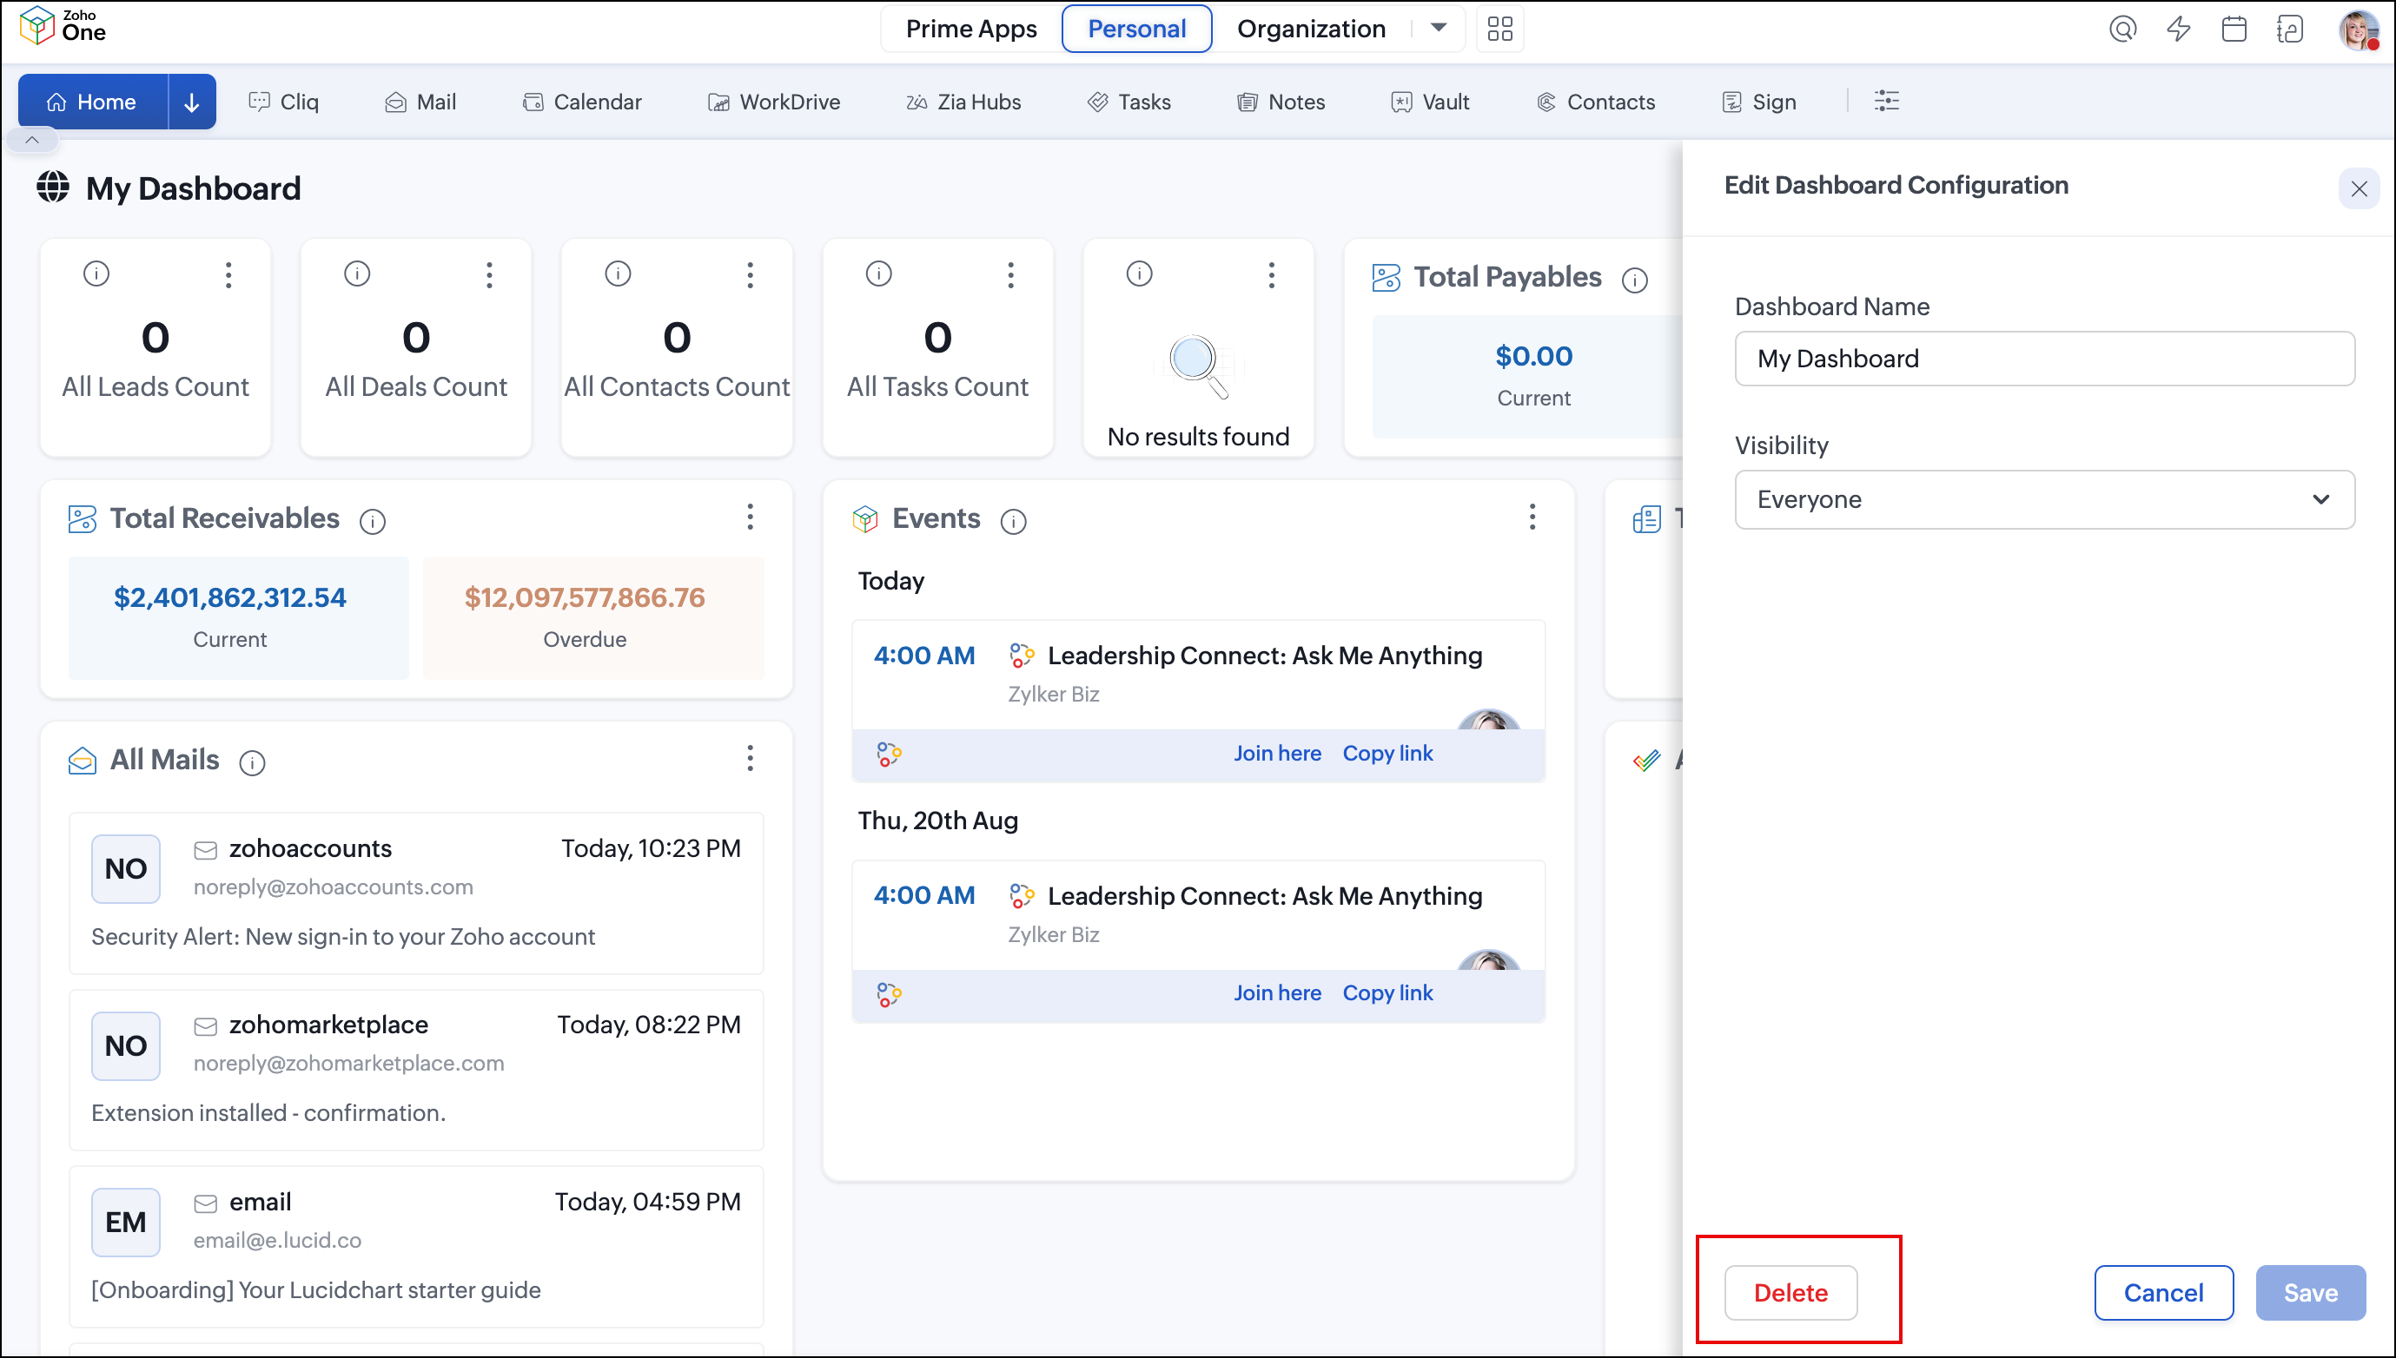
Task: Open the Organization dropdown arrow
Action: click(x=1439, y=28)
